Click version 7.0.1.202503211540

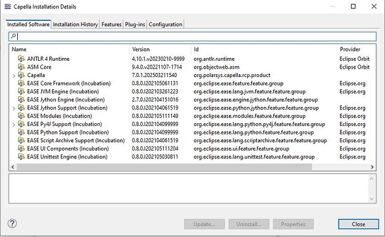pyautogui.click(x=154, y=75)
